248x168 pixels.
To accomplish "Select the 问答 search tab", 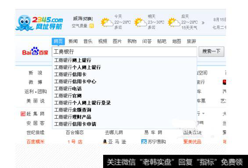I will (147, 41).
